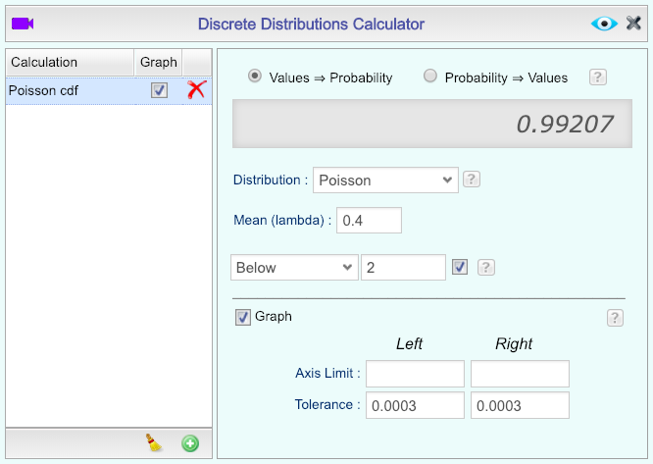Toggle graph checkbox in Poisson cdf row
This screenshot has width=653, height=464.
click(159, 90)
